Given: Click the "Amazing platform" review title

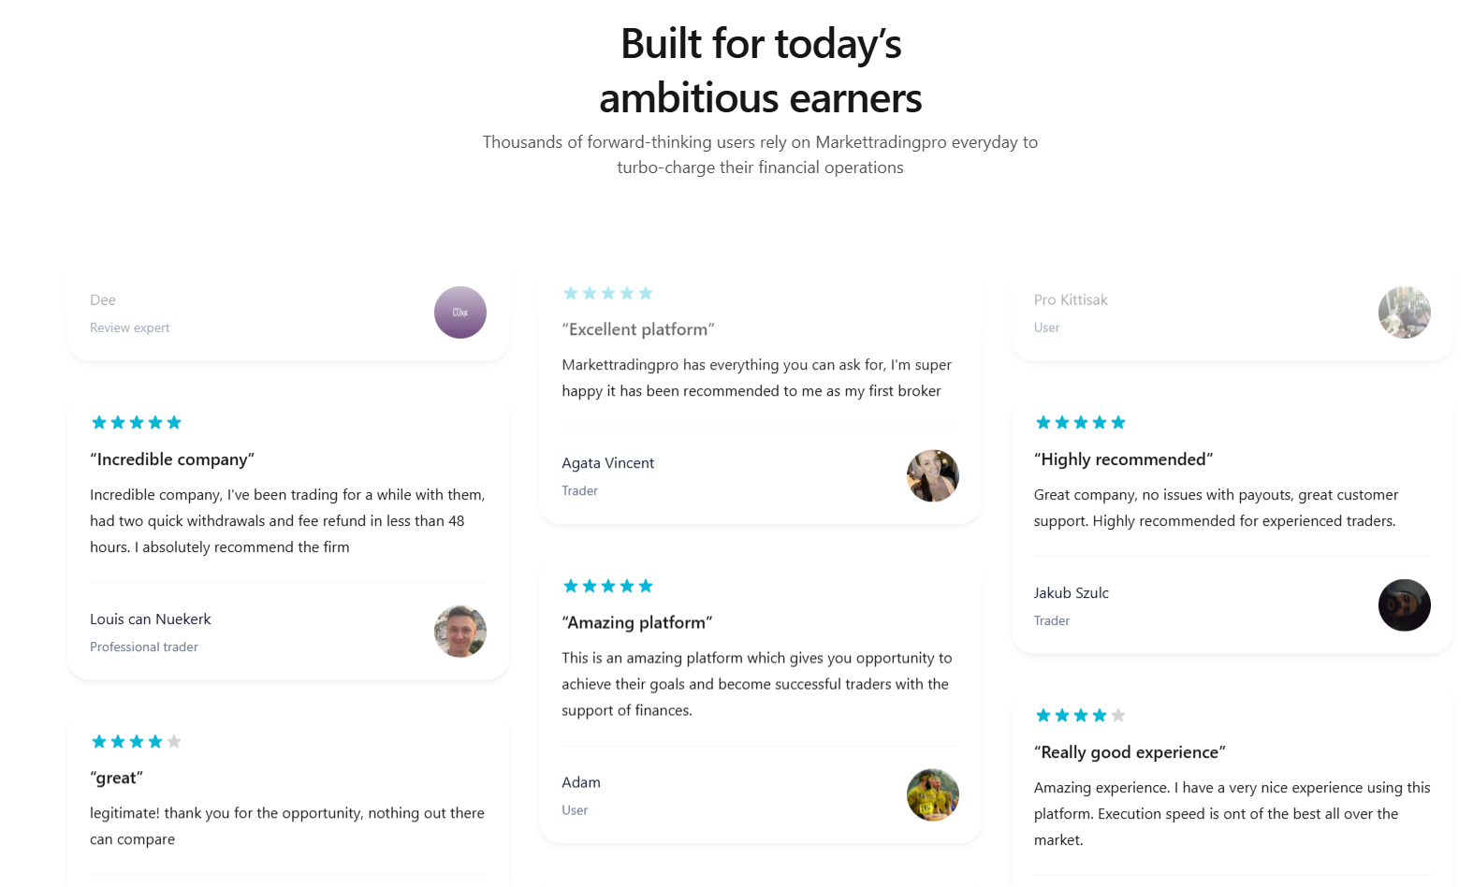Looking at the screenshot, I should coord(637,623).
